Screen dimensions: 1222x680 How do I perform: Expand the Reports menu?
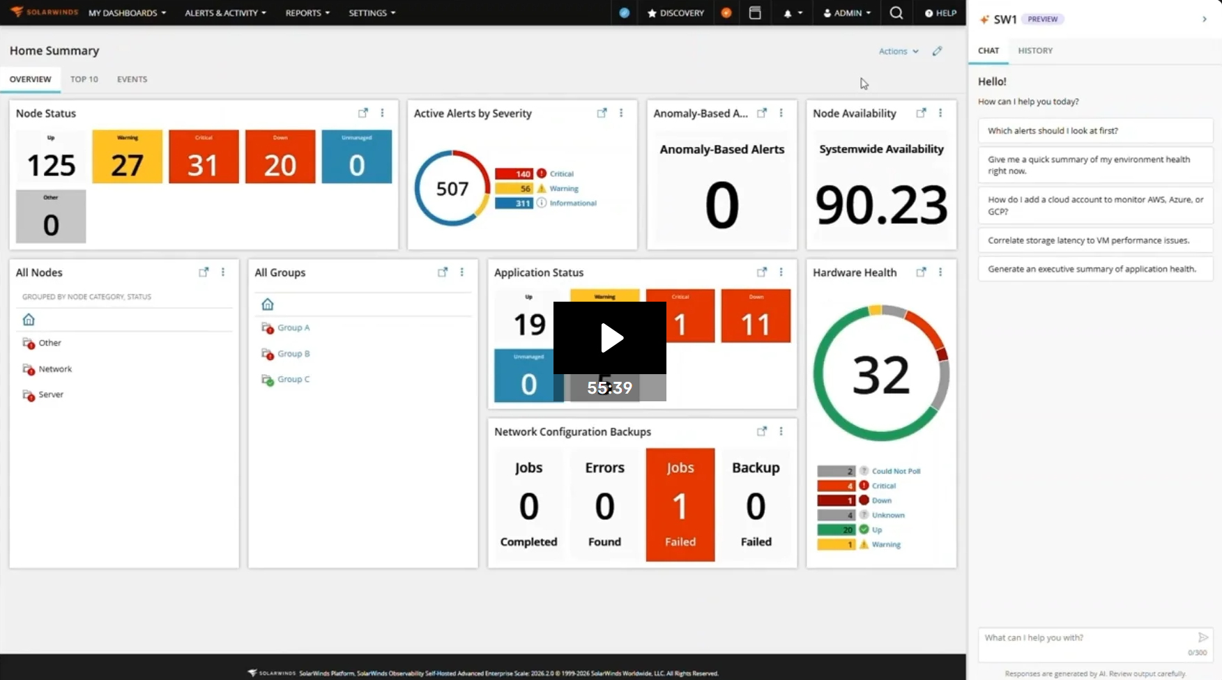point(307,13)
